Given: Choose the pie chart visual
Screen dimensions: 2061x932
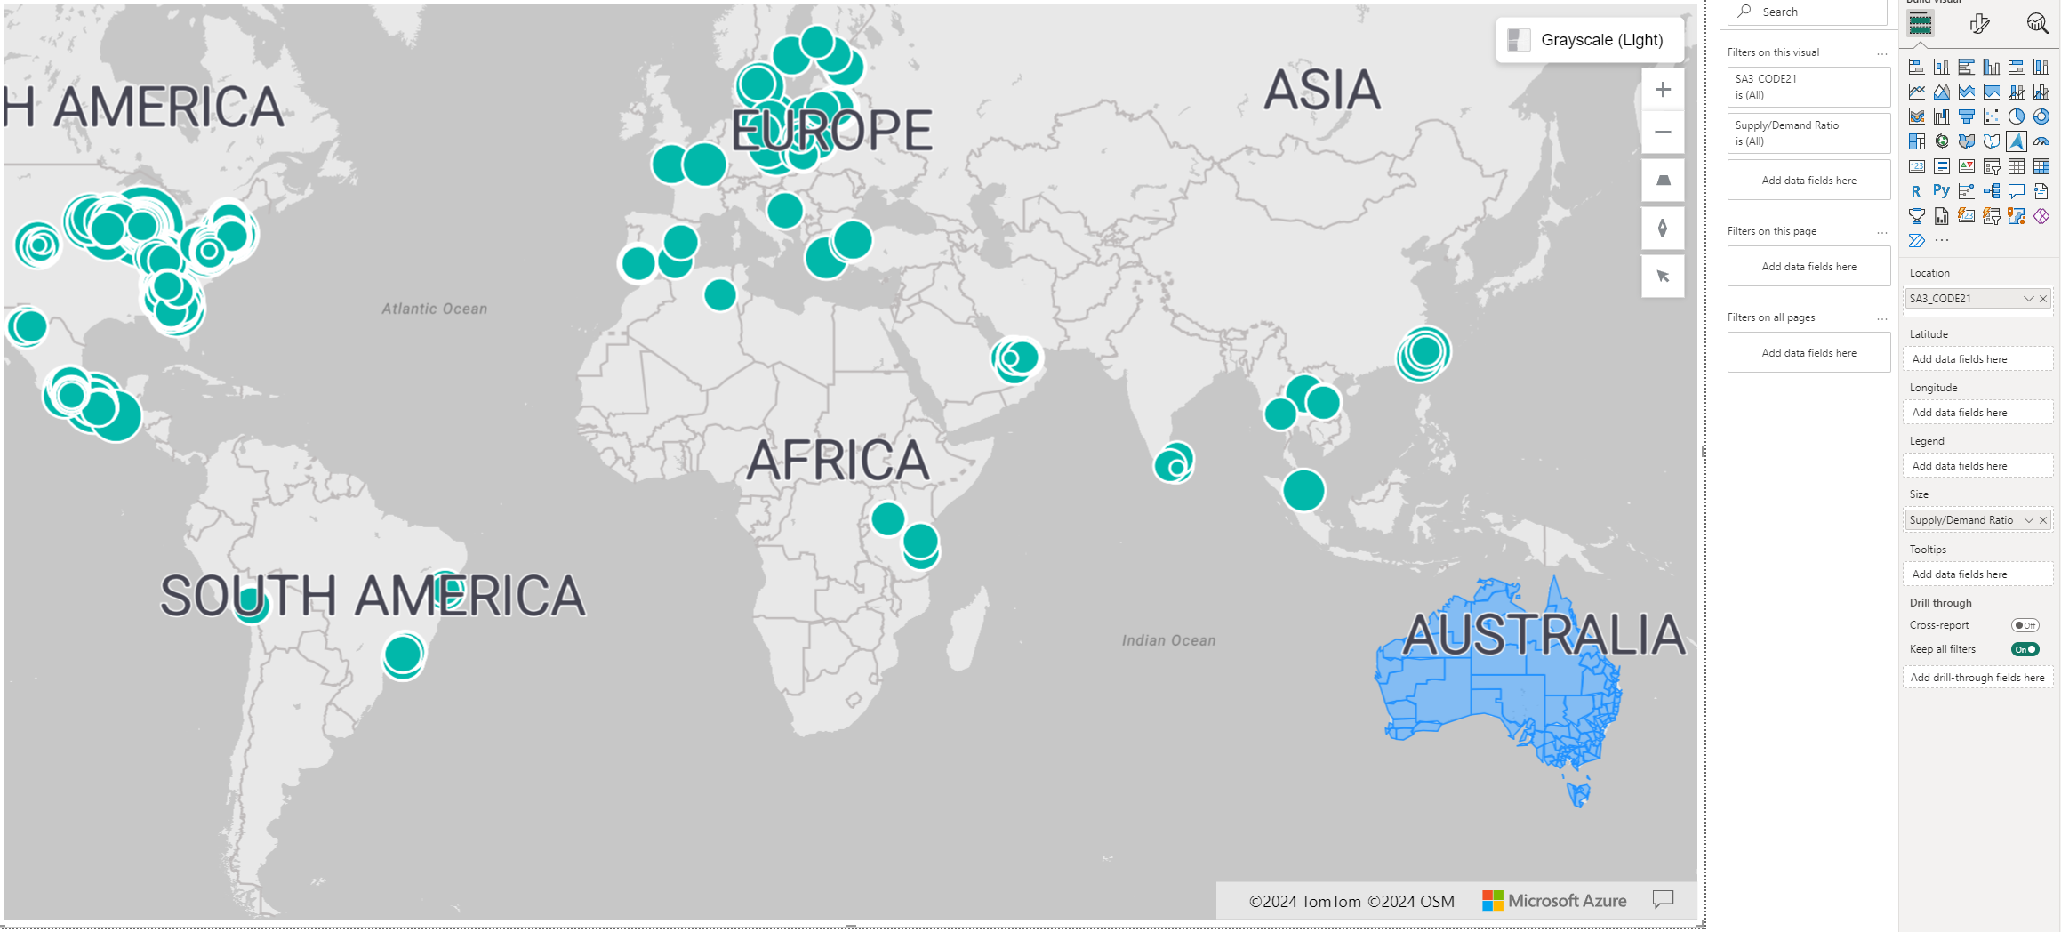Looking at the screenshot, I should point(2017,116).
